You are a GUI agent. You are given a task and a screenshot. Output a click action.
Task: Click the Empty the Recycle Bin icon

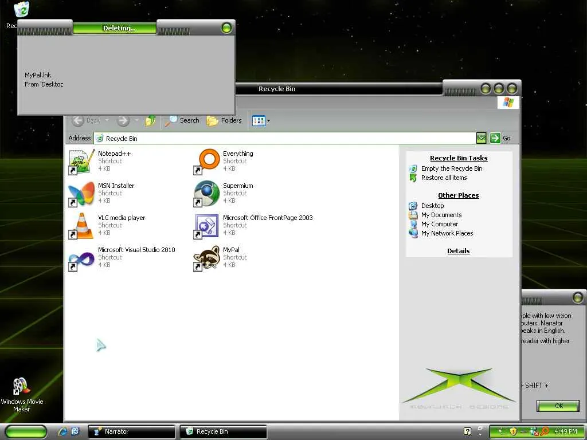413,169
